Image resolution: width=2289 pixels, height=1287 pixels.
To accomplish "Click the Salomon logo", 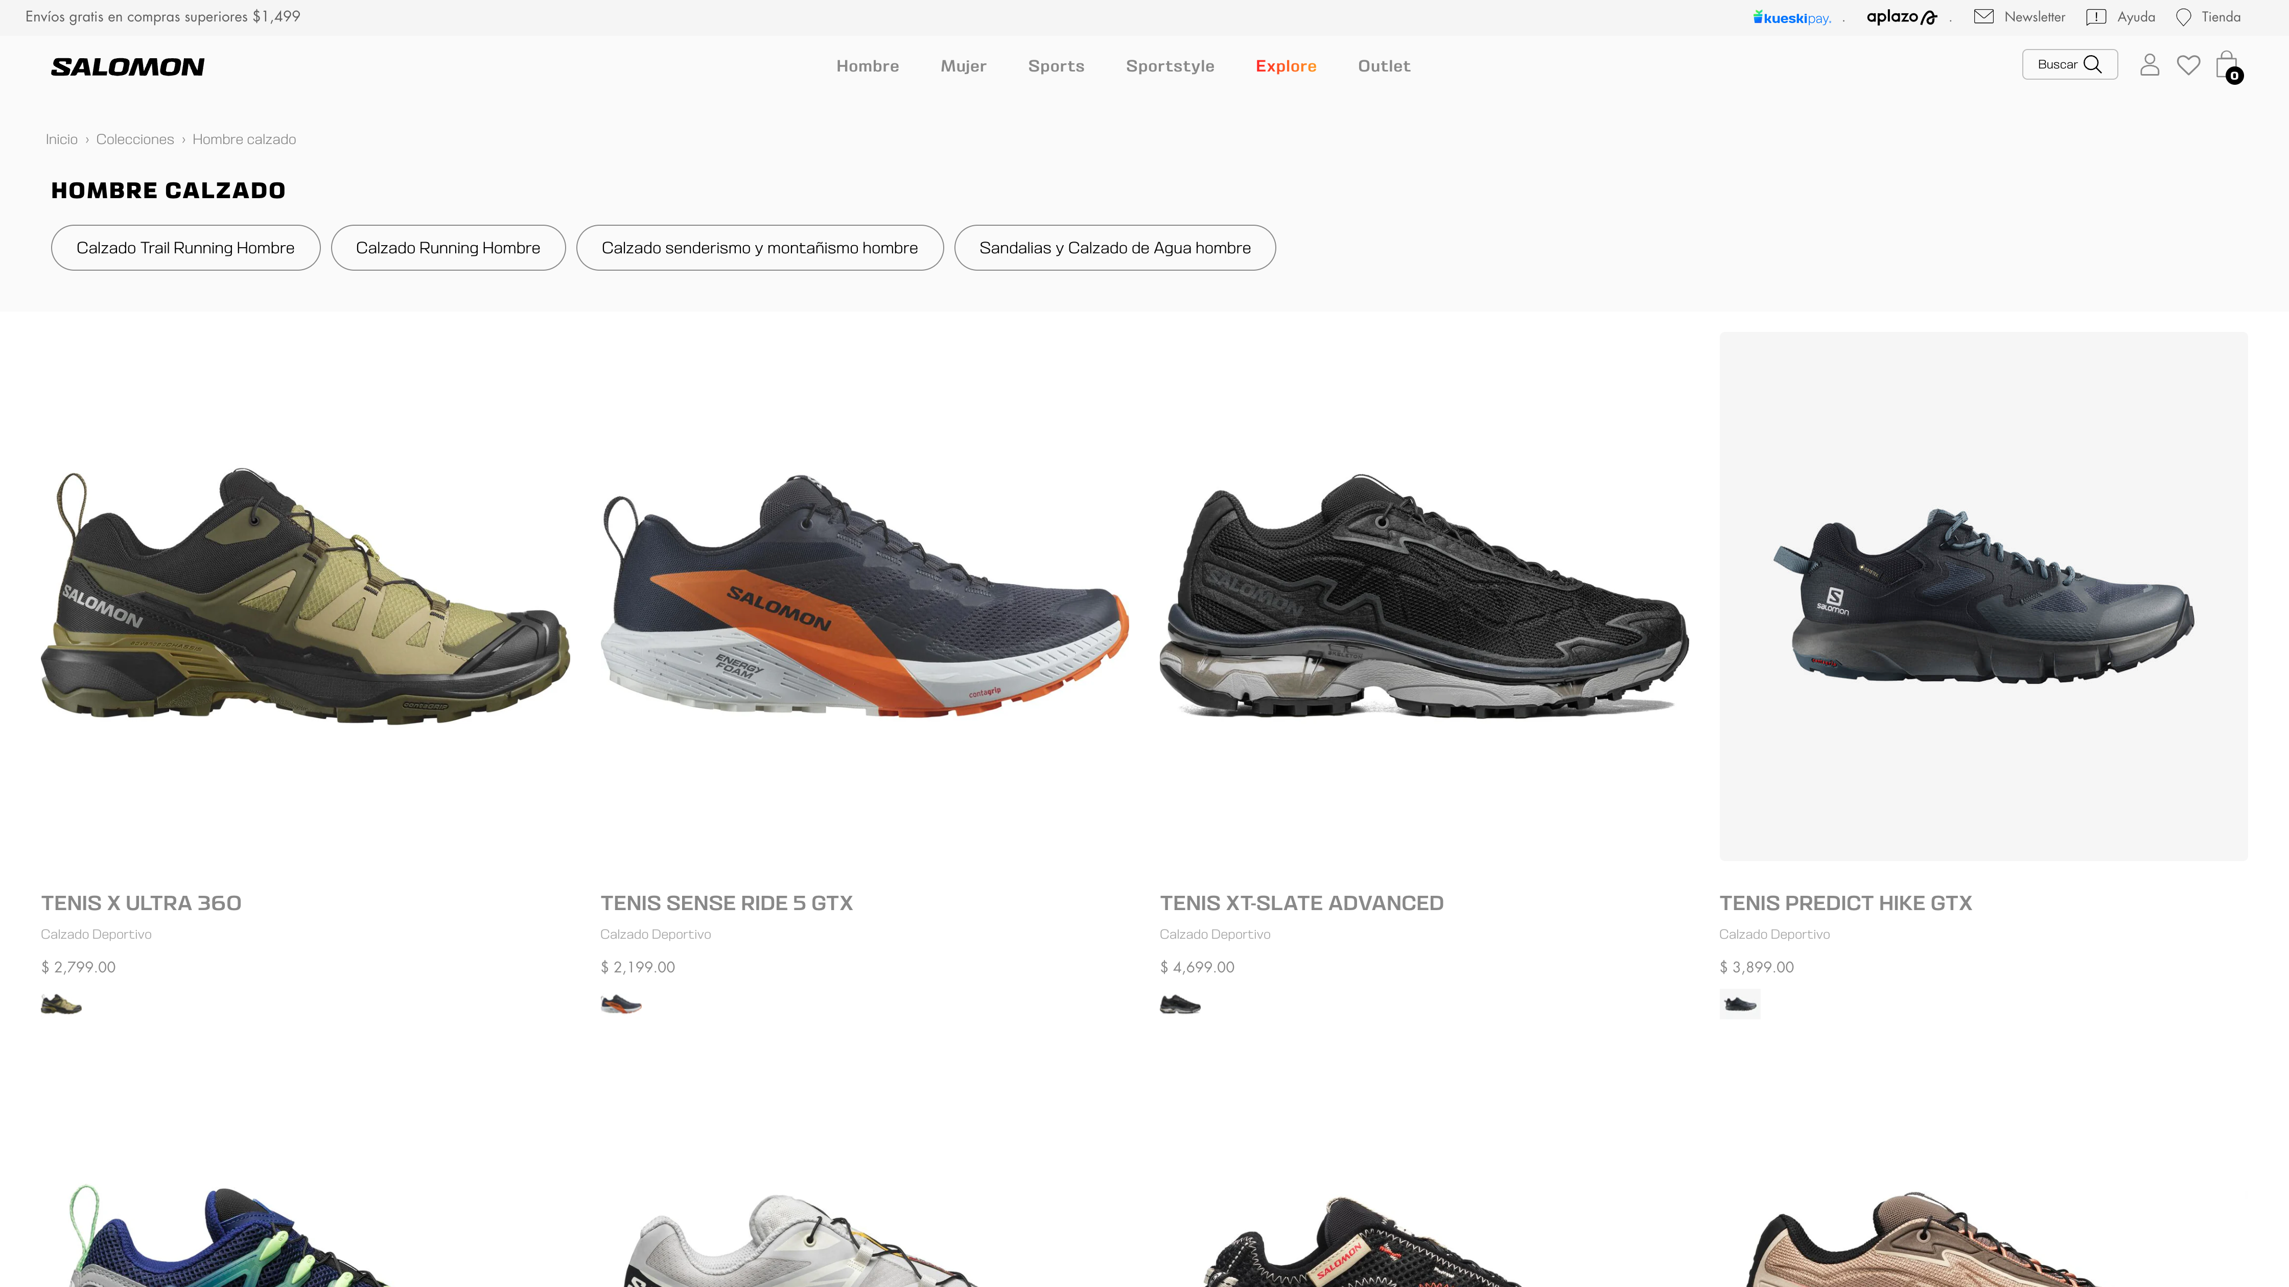I will tap(127, 66).
